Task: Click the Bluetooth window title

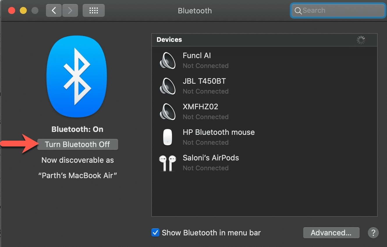Action: 195,11
